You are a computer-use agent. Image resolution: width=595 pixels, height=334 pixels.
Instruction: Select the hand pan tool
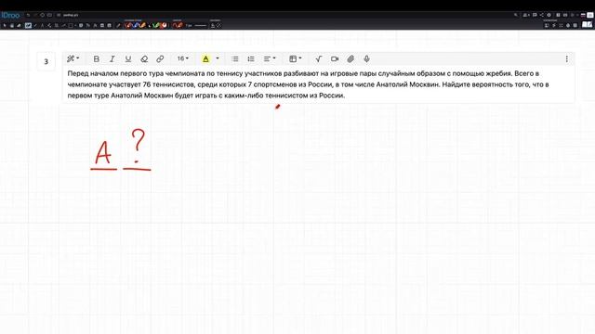pos(12,25)
